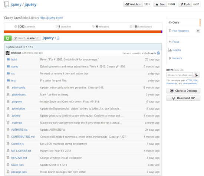View the 168 contributors
The image size is (204, 176).
tap(141, 27)
